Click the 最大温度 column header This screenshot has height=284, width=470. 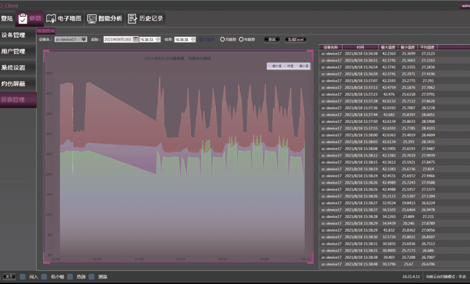pyautogui.click(x=388, y=47)
